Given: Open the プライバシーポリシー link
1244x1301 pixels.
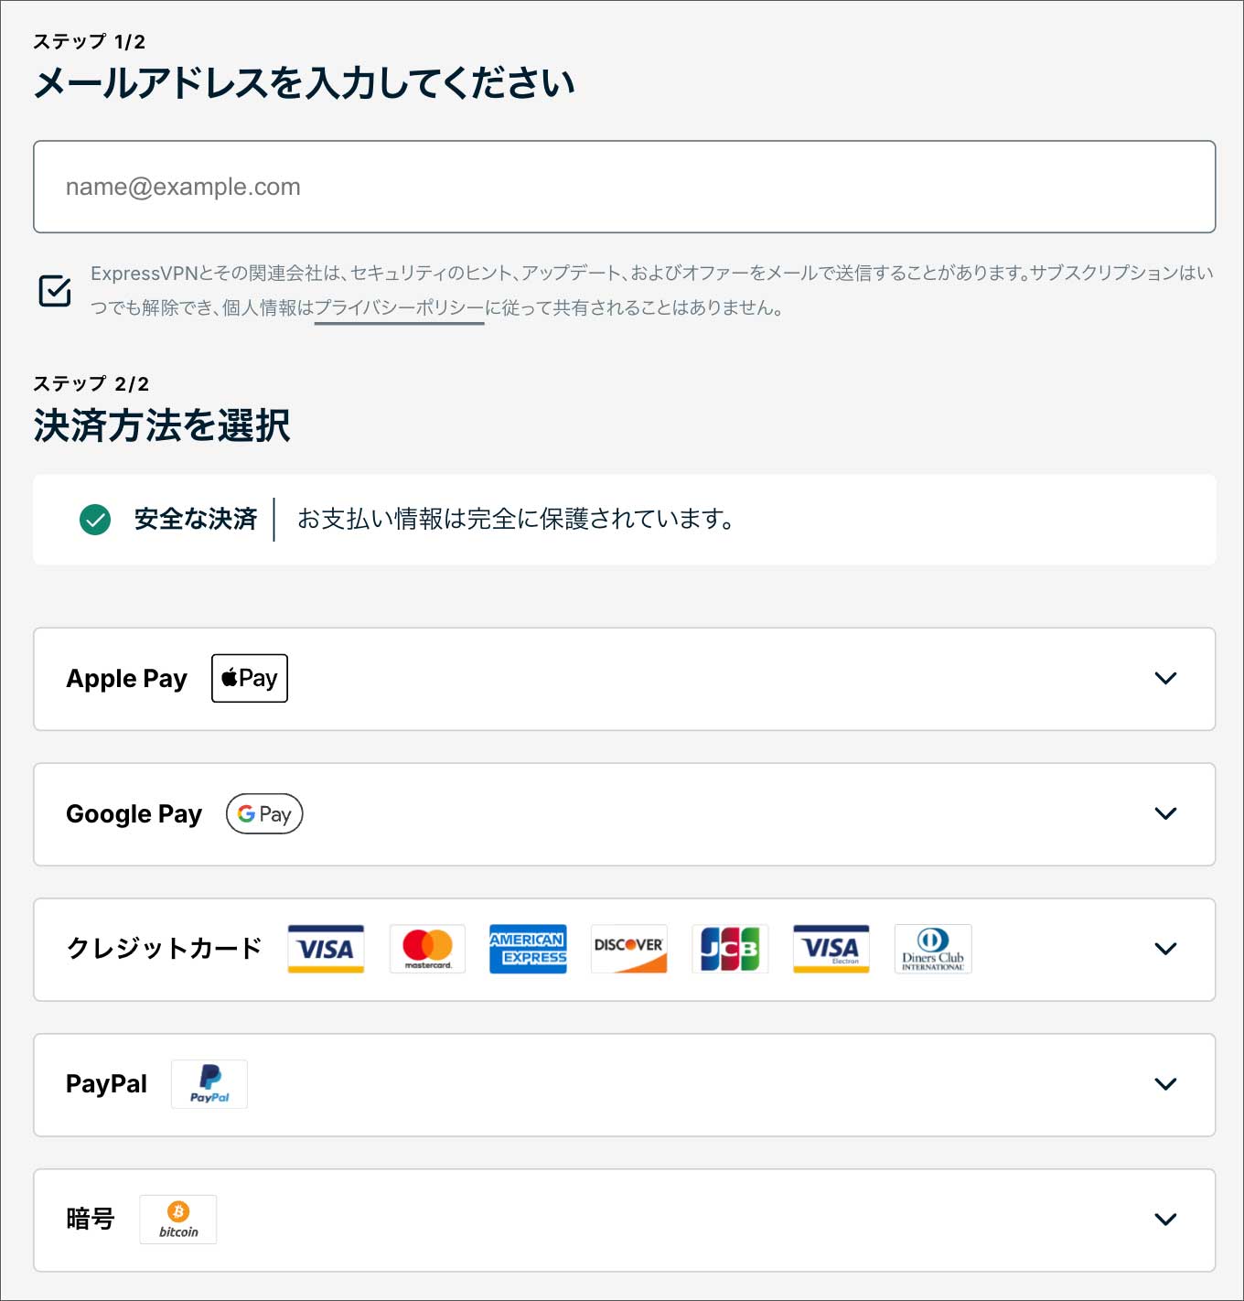Looking at the screenshot, I should (399, 308).
